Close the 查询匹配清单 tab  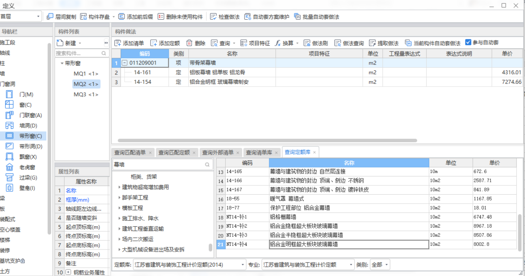(150, 153)
